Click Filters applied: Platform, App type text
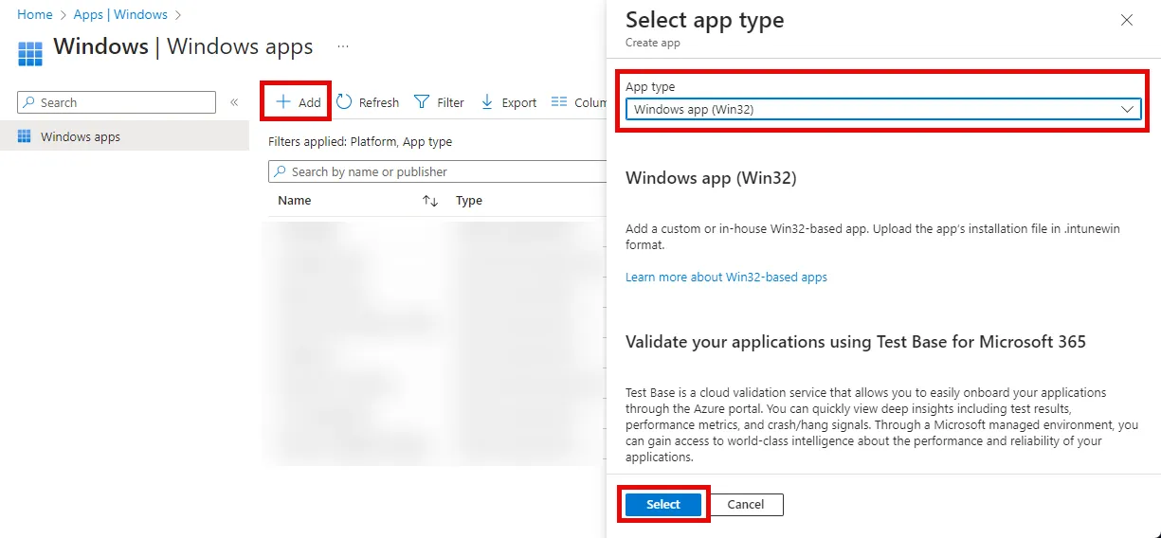The width and height of the screenshot is (1161, 538). [360, 141]
